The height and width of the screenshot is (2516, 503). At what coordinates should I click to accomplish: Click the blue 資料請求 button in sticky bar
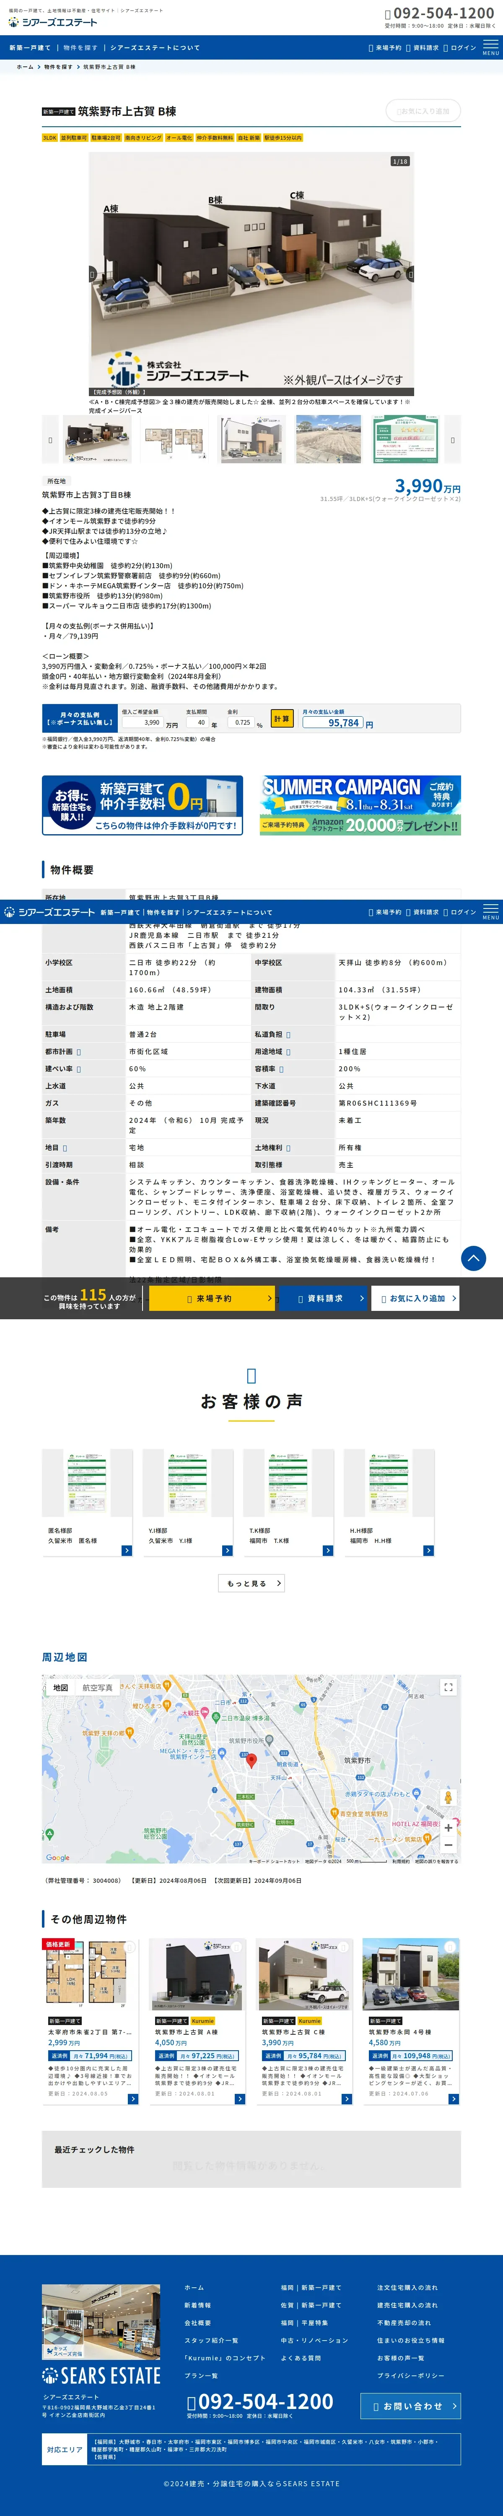point(323,1298)
